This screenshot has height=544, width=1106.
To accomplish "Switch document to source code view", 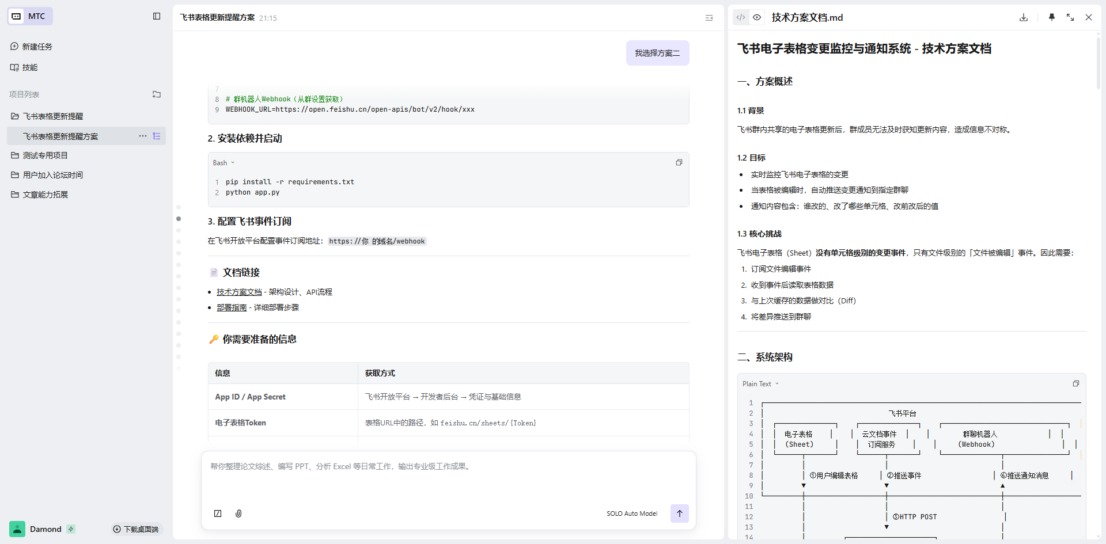I will coord(741,17).
